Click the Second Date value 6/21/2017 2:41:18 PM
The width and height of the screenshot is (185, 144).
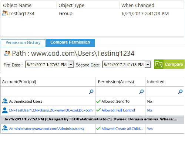124,65
